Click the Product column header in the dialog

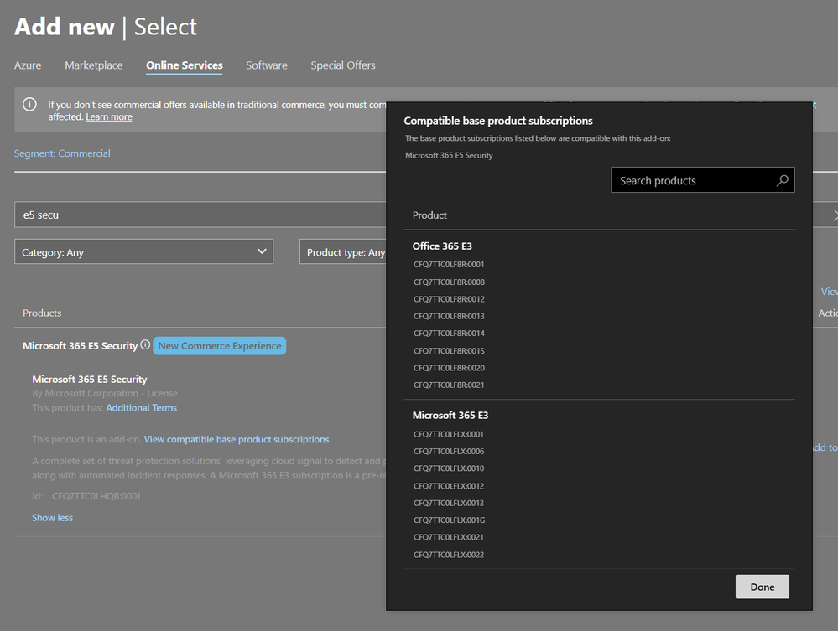point(429,215)
